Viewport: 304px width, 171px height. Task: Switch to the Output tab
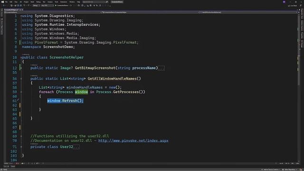tap(13, 166)
